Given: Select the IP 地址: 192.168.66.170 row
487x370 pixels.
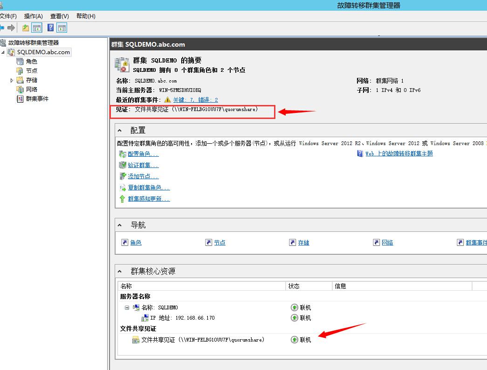Looking at the screenshot, I should pyautogui.click(x=182, y=318).
